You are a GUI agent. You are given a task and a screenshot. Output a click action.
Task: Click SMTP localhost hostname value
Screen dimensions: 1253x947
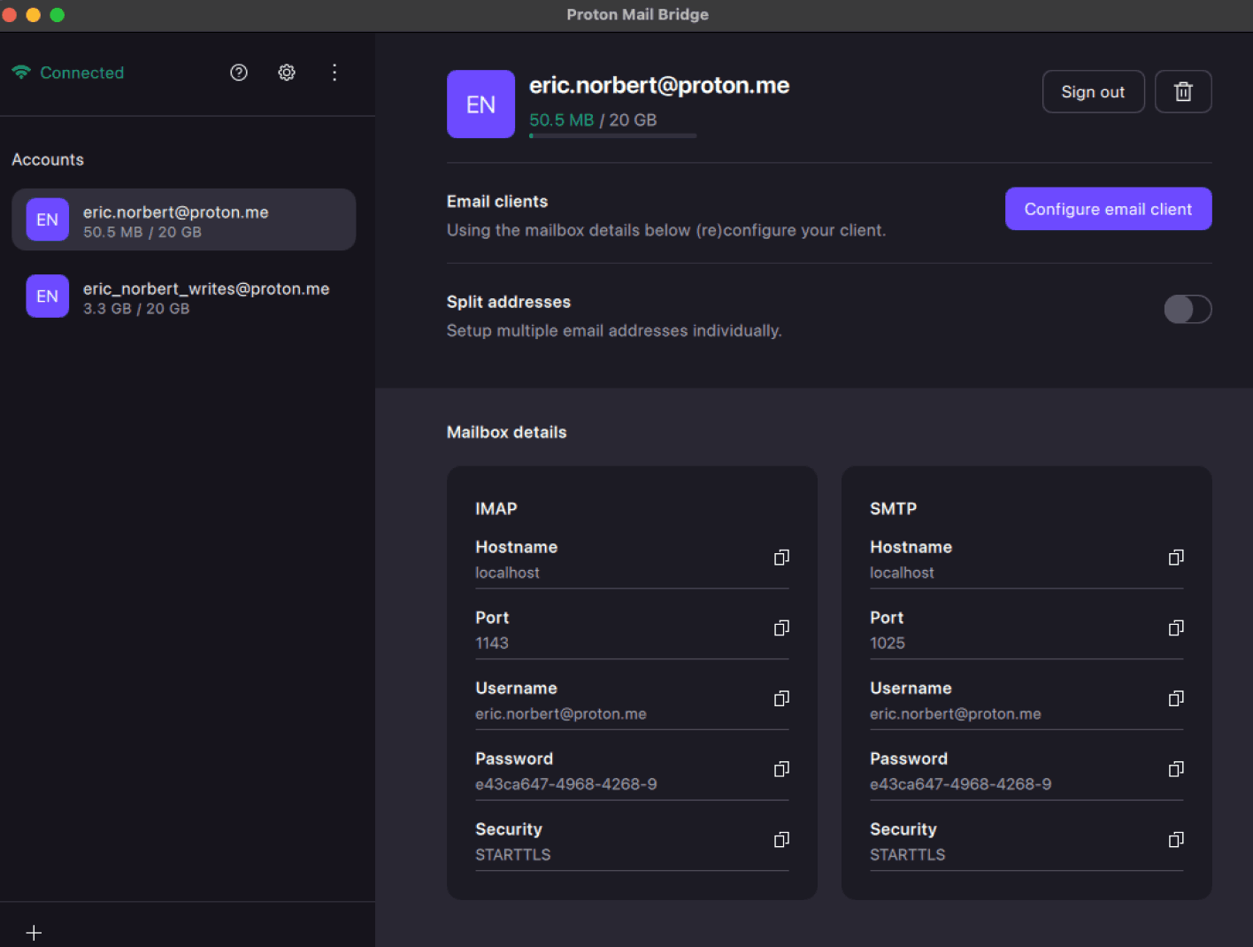(x=902, y=573)
